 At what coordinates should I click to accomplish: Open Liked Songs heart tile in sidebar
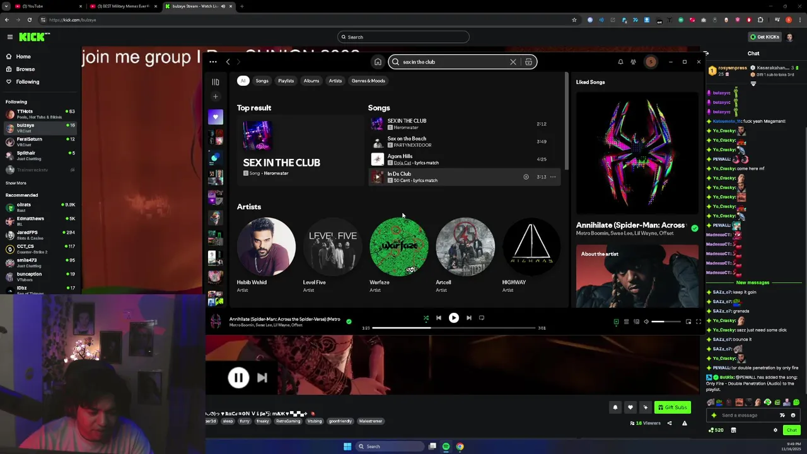click(215, 117)
